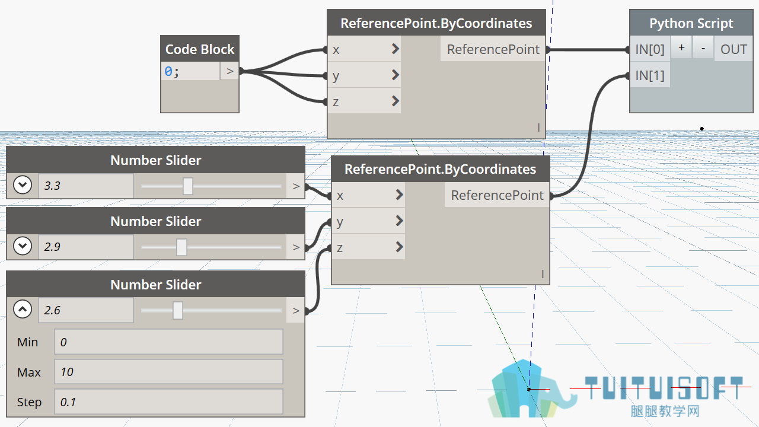The height and width of the screenshot is (427, 759).
Task: Click the 2.6 slider thumb
Action: [x=178, y=310]
